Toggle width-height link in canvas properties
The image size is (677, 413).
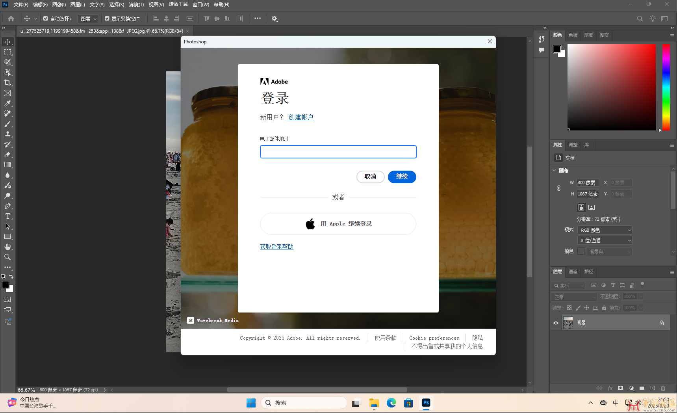559,188
